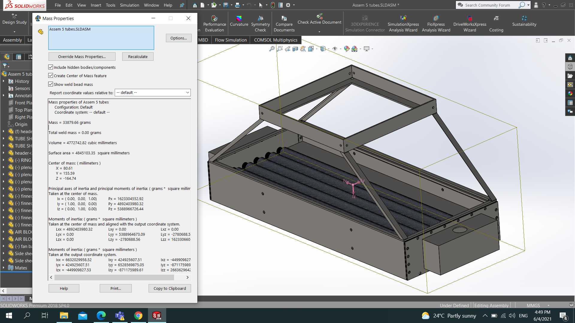The height and width of the screenshot is (323, 575).
Task: Click the Save icon in top toolbar
Action: tap(226, 5)
